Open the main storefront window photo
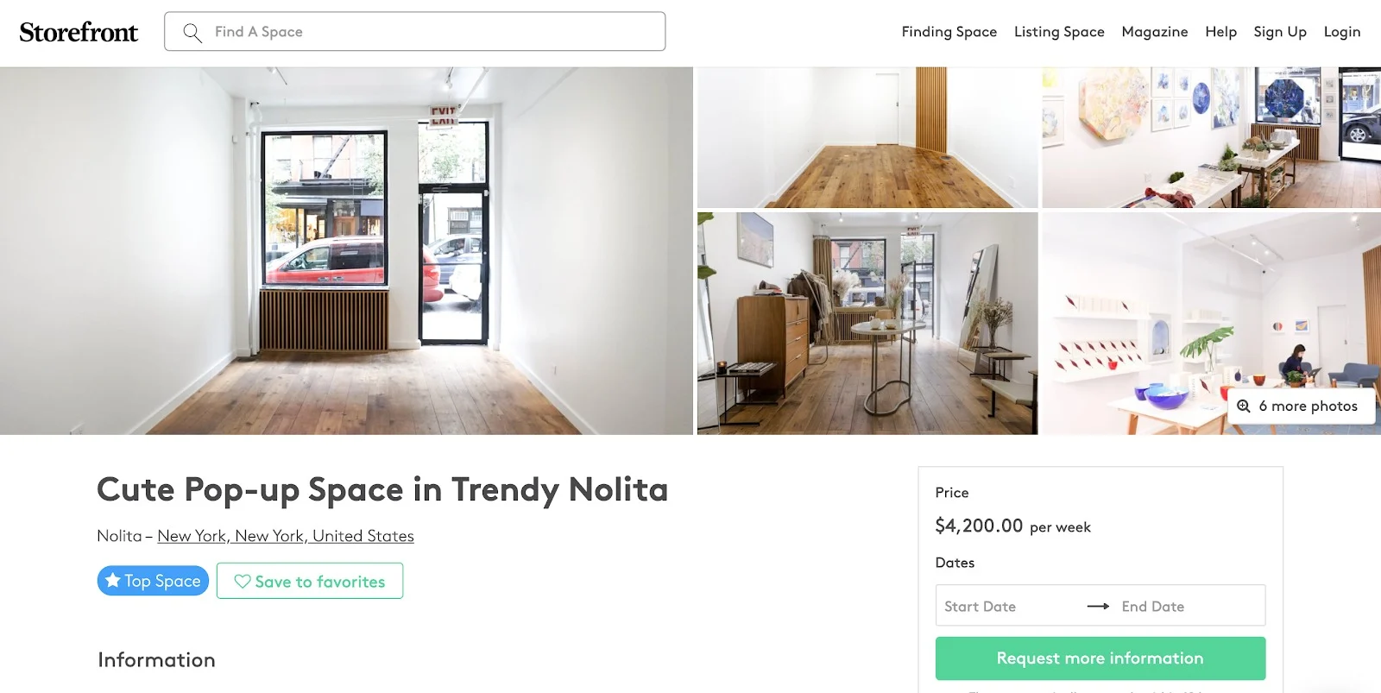 click(346, 251)
